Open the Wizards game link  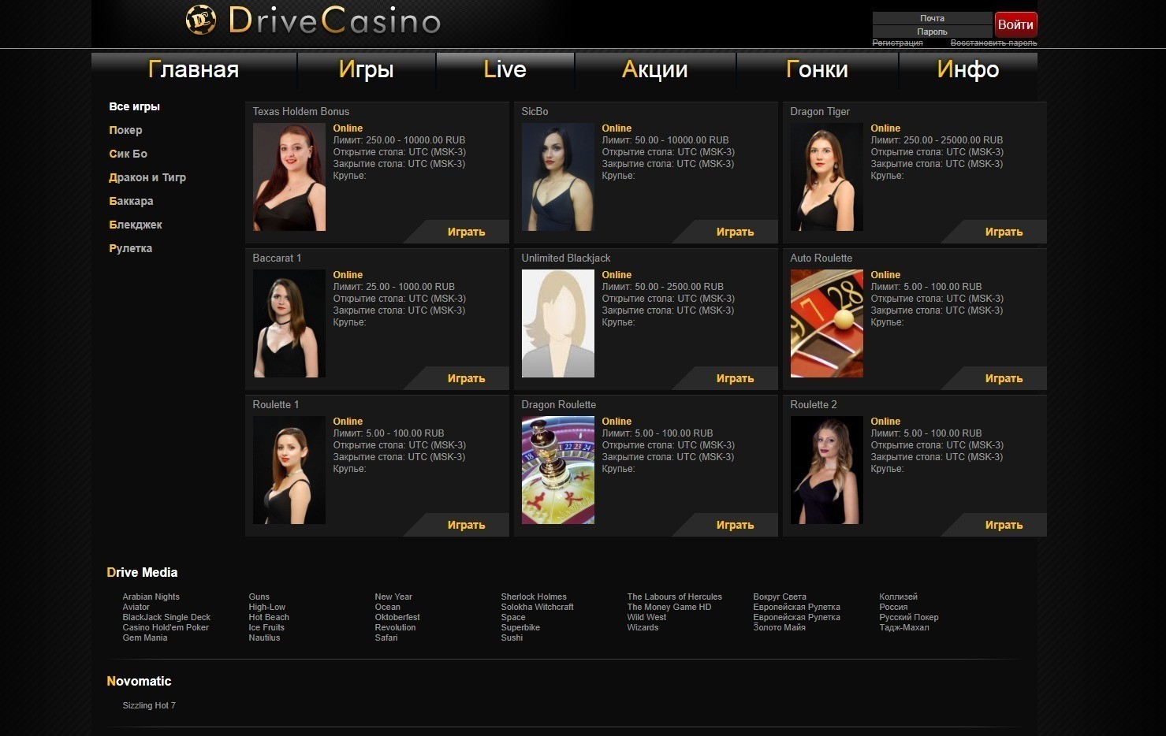tap(643, 627)
